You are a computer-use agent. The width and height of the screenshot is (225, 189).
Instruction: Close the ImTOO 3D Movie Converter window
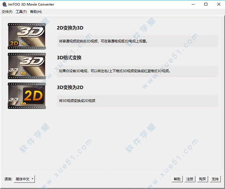pyautogui.click(x=219, y=4)
